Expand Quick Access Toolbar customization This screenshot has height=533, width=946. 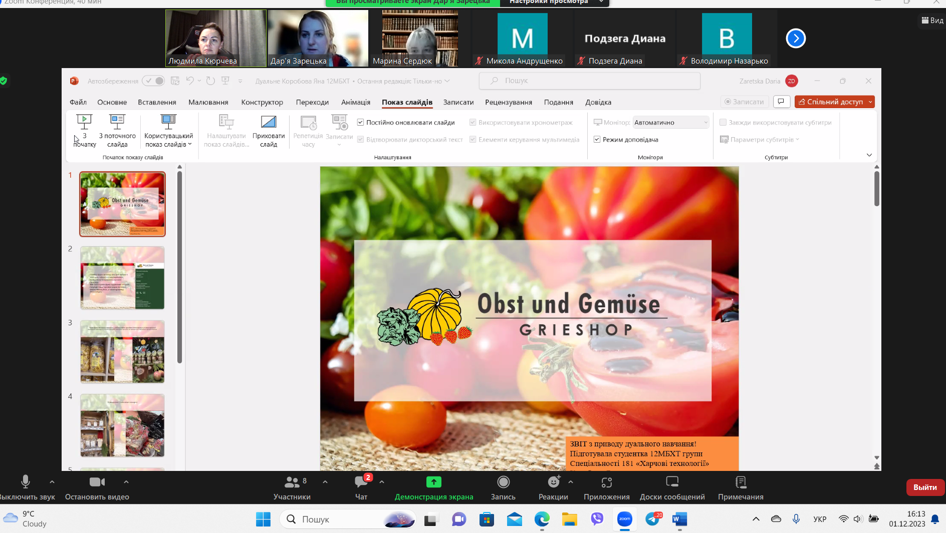coord(241,81)
